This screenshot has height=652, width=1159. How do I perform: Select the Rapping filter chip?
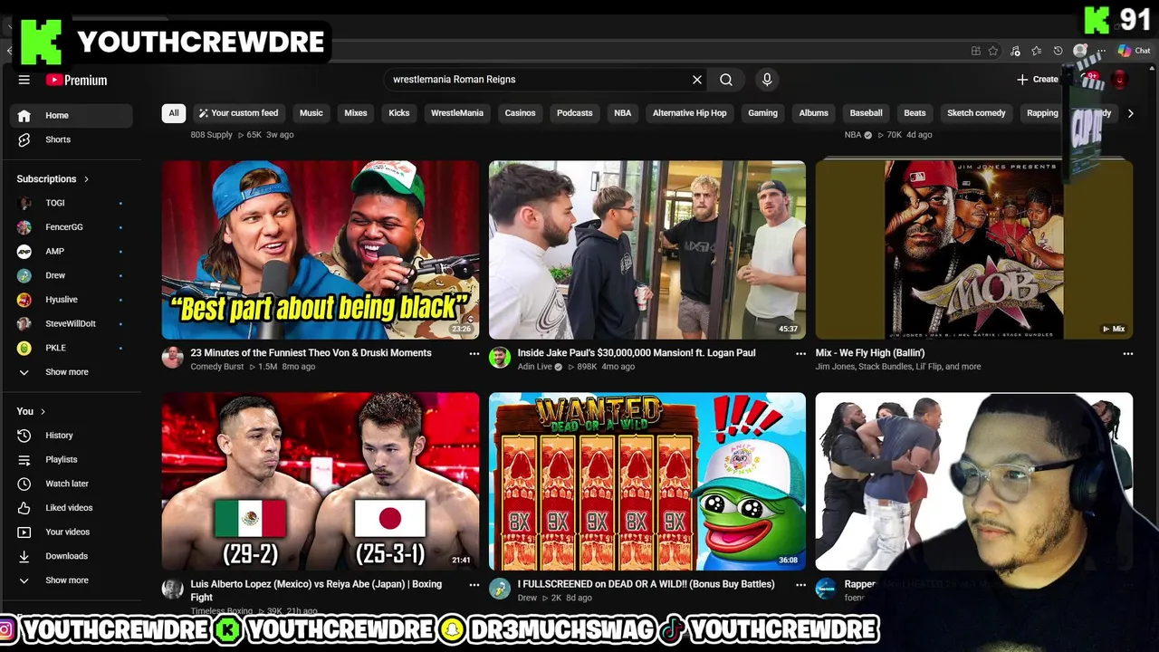tap(1042, 113)
